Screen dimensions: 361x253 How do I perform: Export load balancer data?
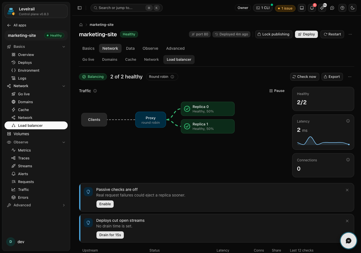click(332, 77)
